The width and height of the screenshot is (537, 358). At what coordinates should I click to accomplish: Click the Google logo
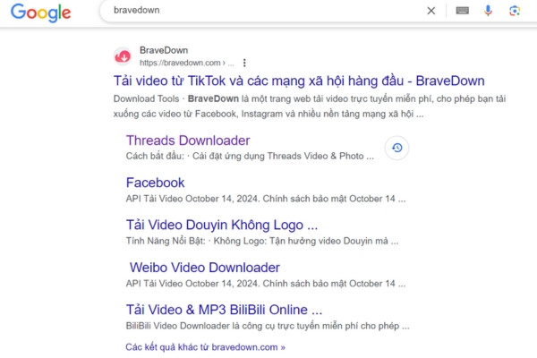tap(41, 13)
